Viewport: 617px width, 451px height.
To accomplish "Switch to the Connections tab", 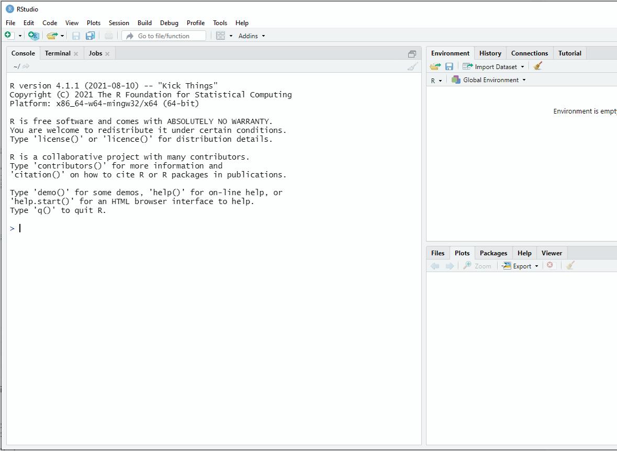I will 529,53.
